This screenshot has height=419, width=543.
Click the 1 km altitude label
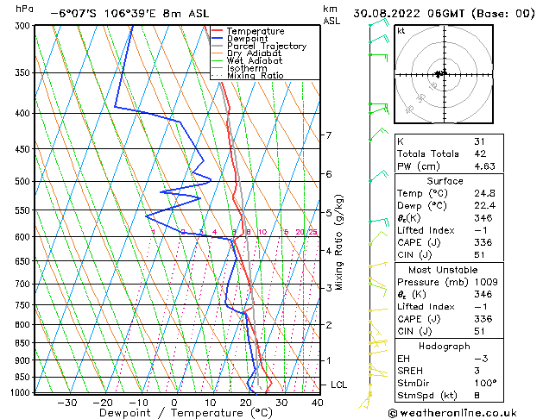click(329, 360)
